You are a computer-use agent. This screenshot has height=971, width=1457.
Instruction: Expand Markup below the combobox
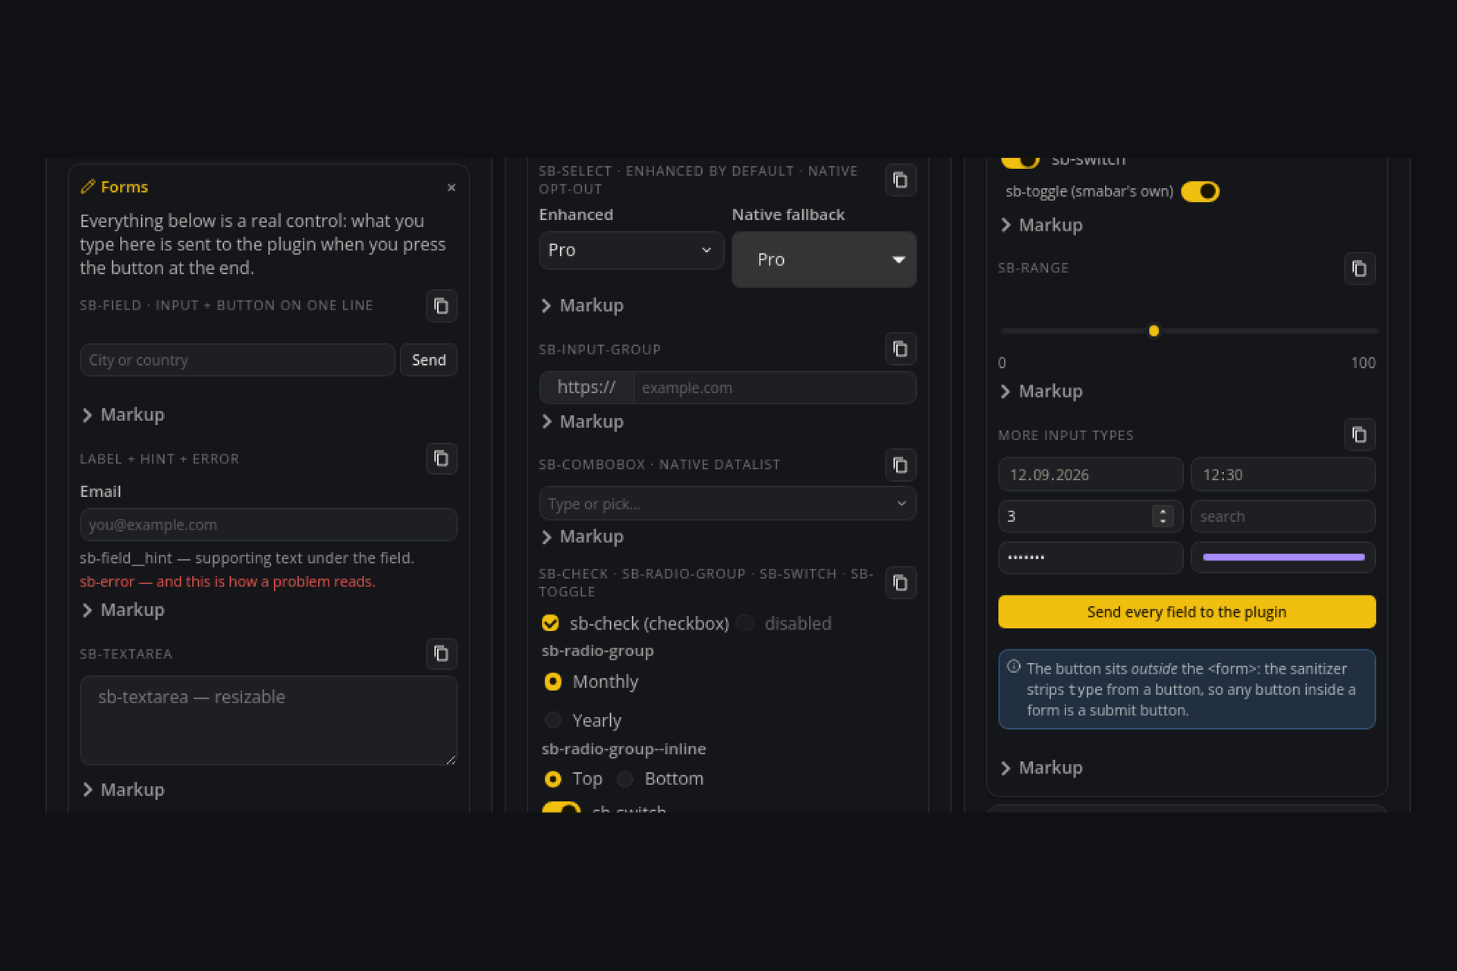[x=582, y=537]
